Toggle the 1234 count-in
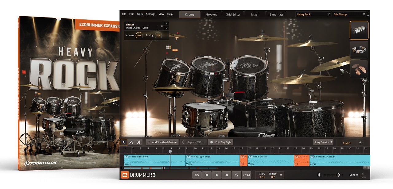393x189 pixels. pyautogui.click(x=246, y=175)
